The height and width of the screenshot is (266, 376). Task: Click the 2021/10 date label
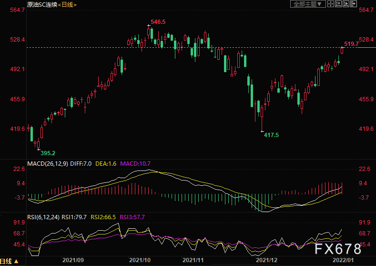point(140,260)
